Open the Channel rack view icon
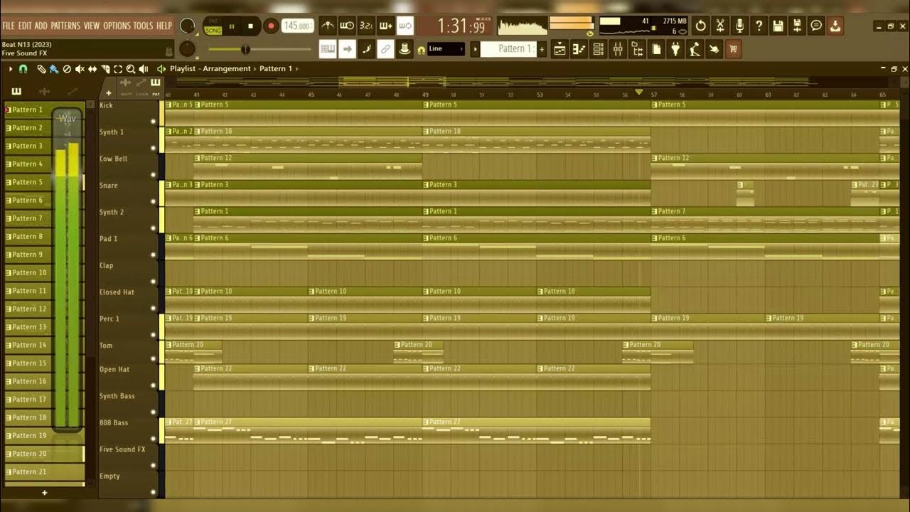 [598, 49]
